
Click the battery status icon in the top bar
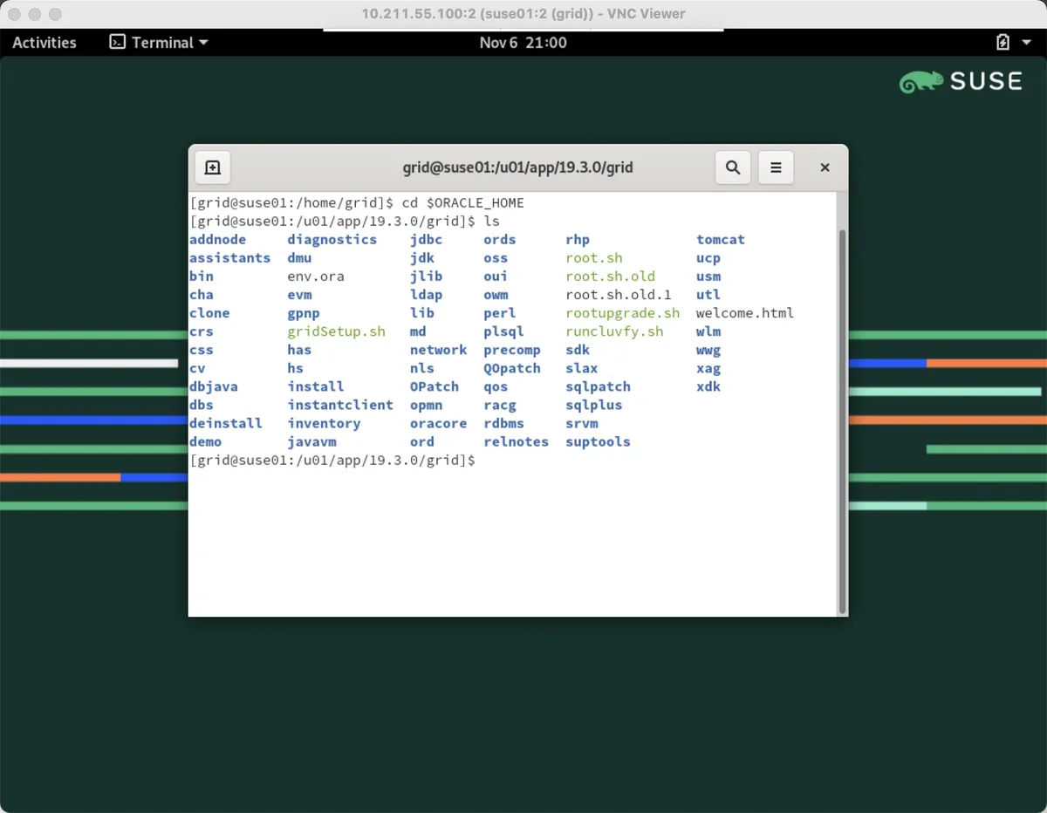1003,41
